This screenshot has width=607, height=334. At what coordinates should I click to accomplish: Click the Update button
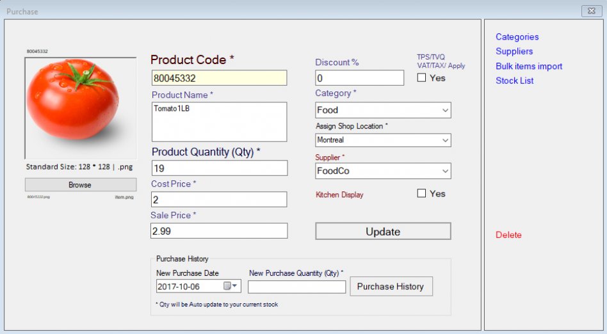pos(383,231)
